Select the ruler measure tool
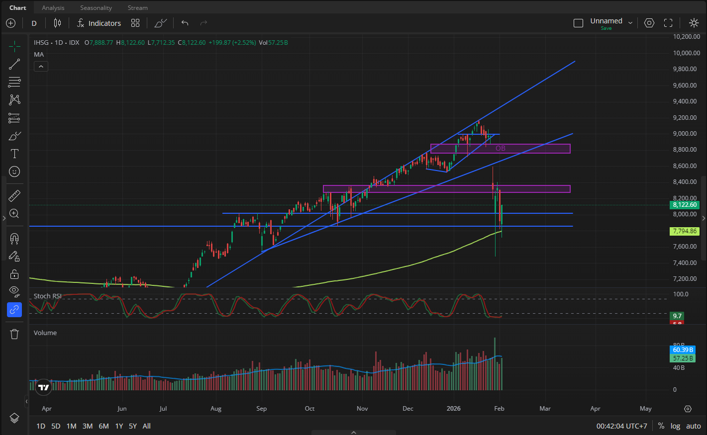The width and height of the screenshot is (707, 435). point(14,196)
